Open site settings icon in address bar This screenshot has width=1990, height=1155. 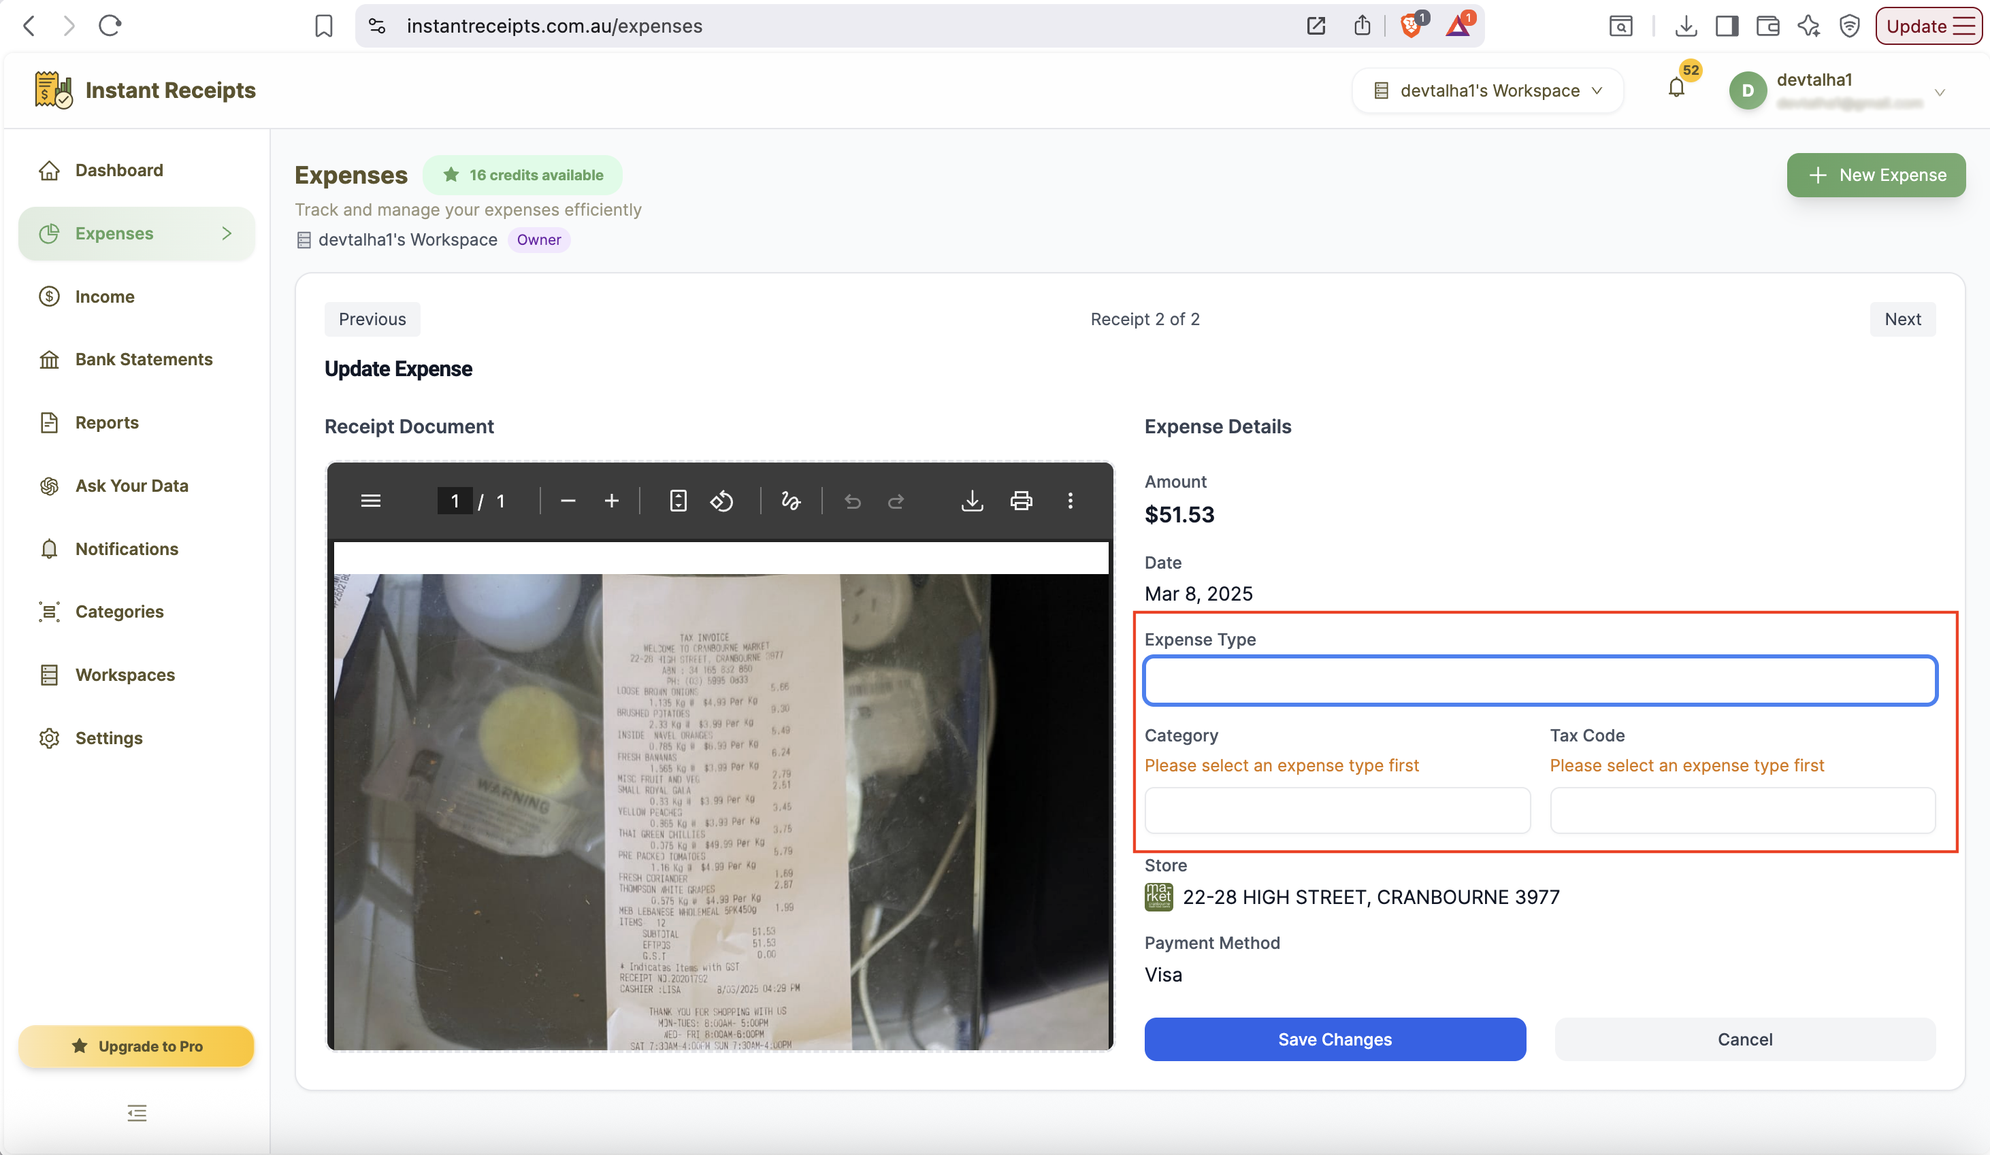[378, 26]
